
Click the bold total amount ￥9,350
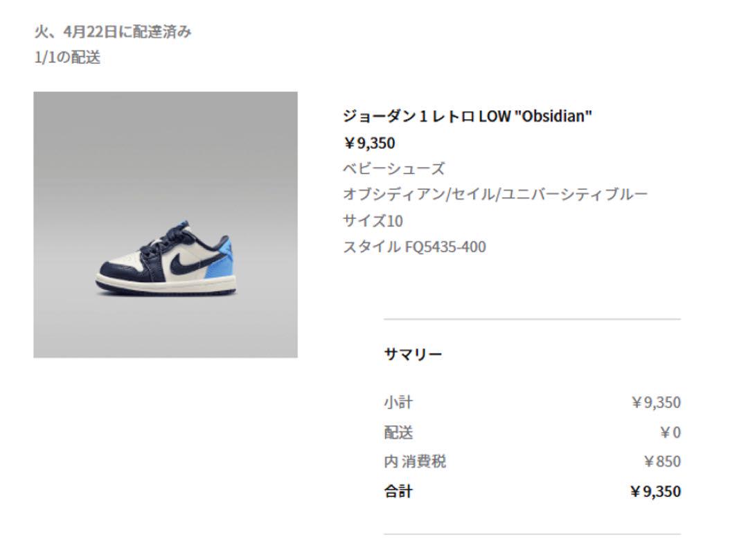point(655,491)
